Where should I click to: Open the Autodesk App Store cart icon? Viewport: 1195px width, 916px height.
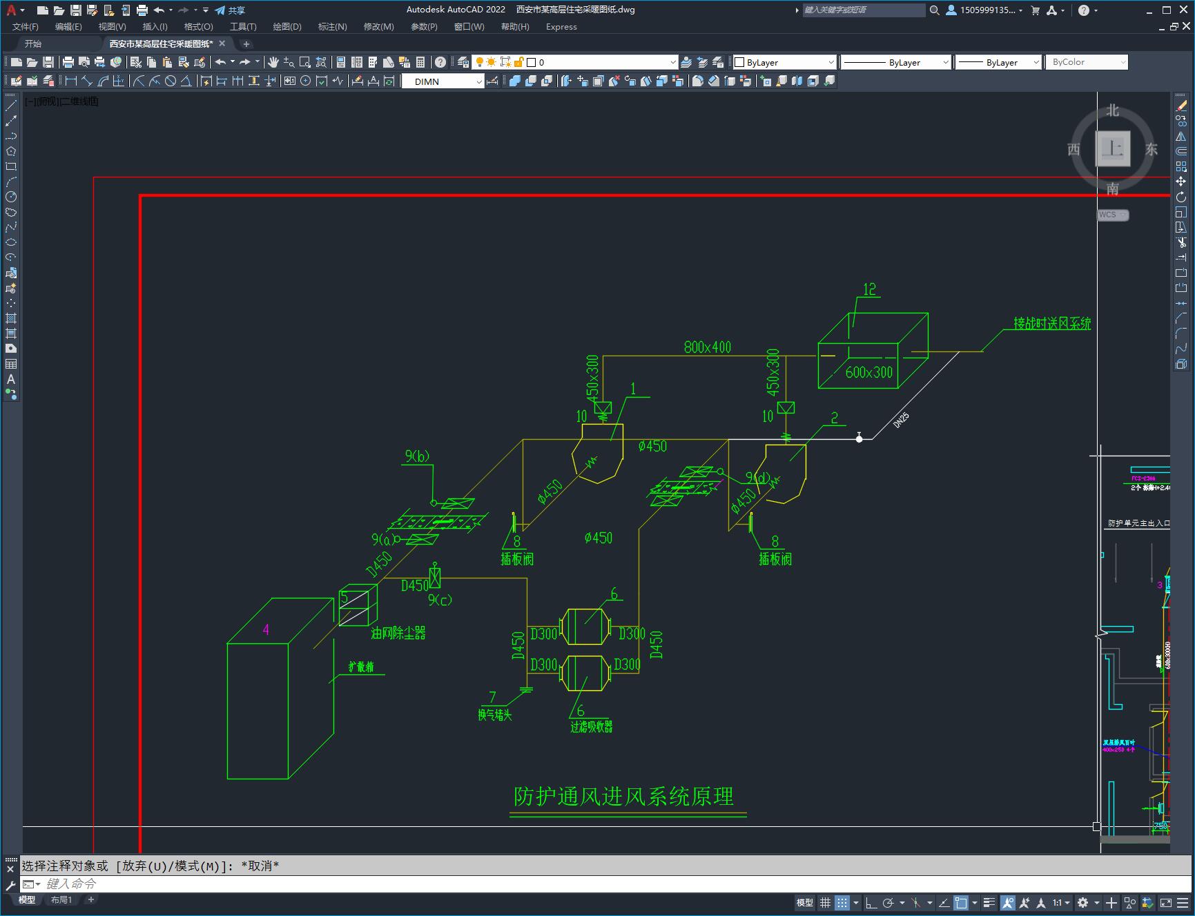pyautogui.click(x=1035, y=10)
